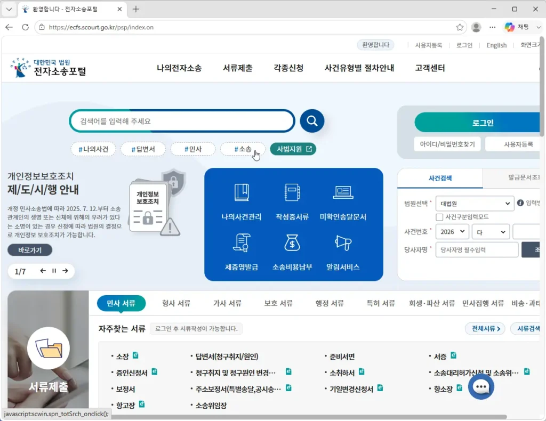546x421 pixels.
Task: Click e-document icon next to 항고장
Action: click(142, 404)
